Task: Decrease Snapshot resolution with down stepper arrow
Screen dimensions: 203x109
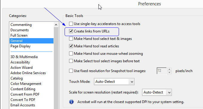Action: click(x=169, y=72)
